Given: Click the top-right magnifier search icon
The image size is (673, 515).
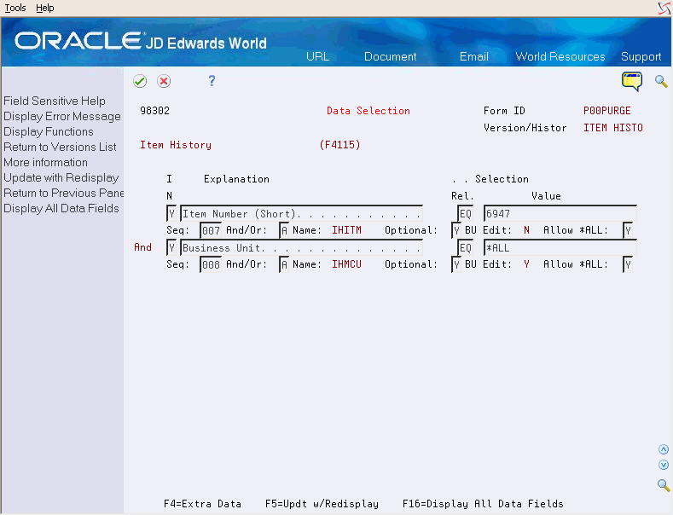Looking at the screenshot, I should (661, 81).
